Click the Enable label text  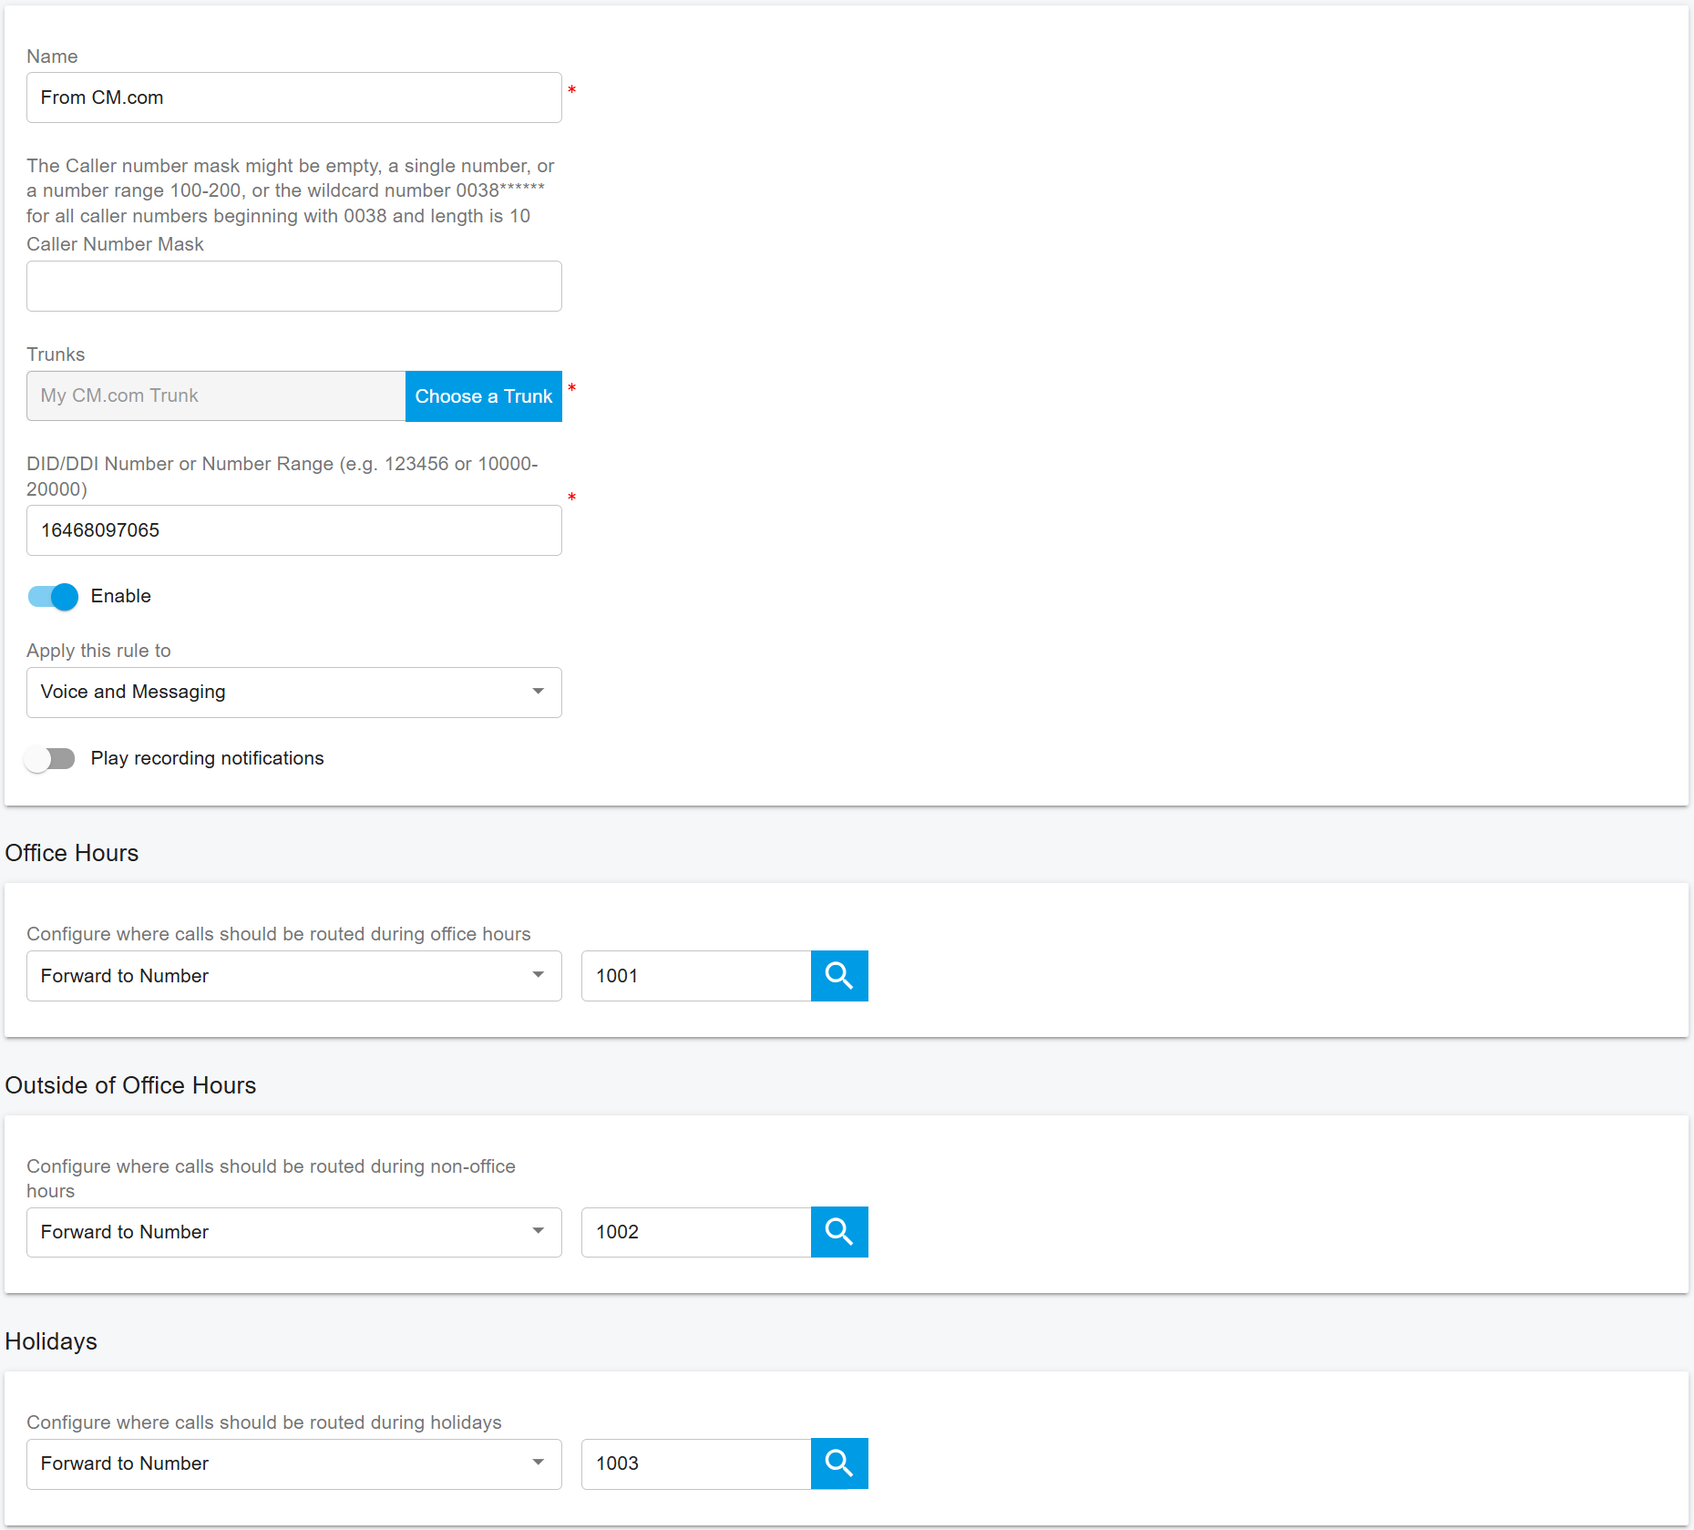(x=120, y=597)
